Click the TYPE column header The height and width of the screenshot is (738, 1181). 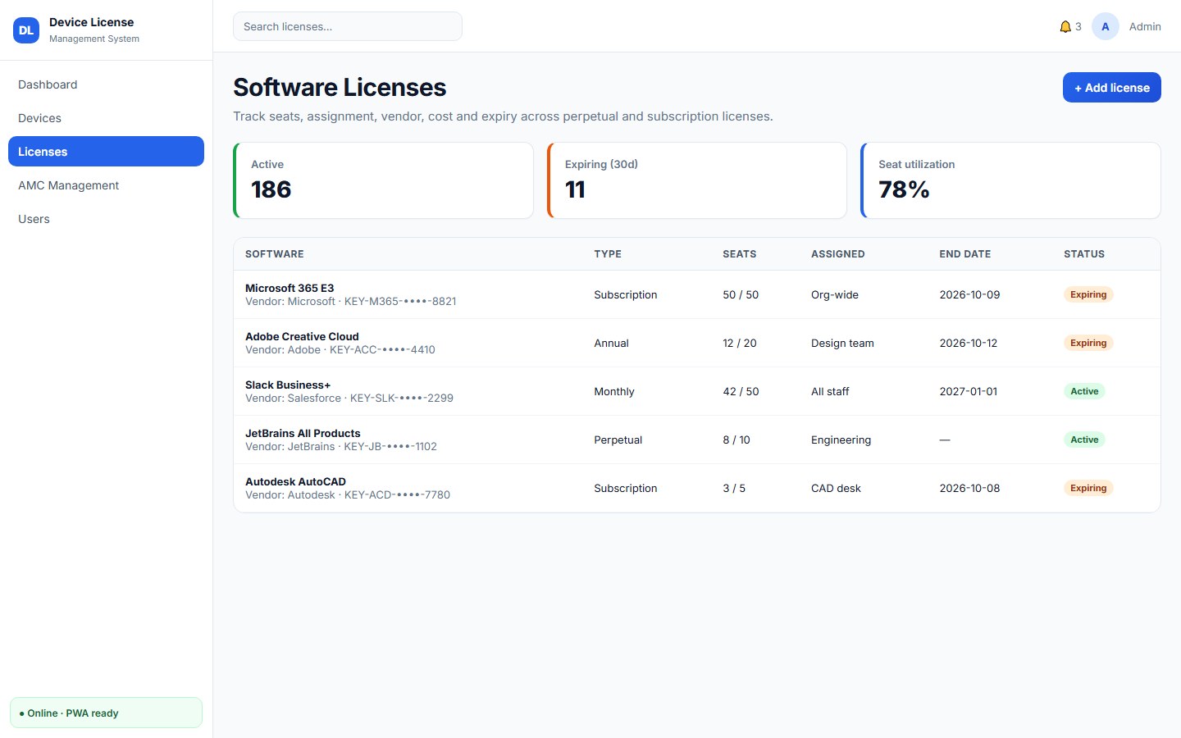(x=608, y=254)
